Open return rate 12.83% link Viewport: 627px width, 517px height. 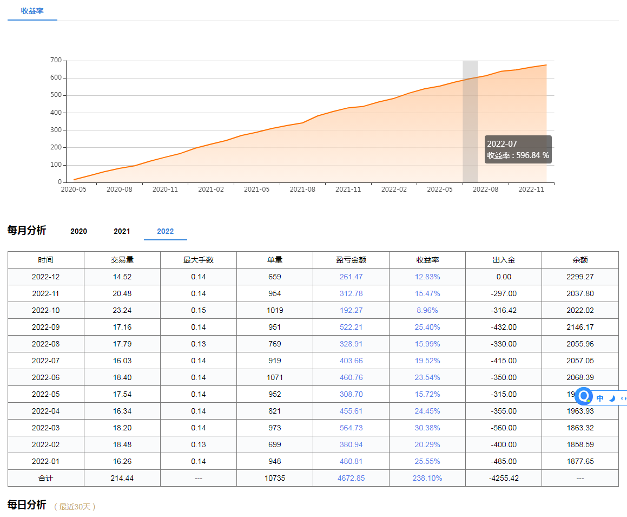[x=427, y=277]
